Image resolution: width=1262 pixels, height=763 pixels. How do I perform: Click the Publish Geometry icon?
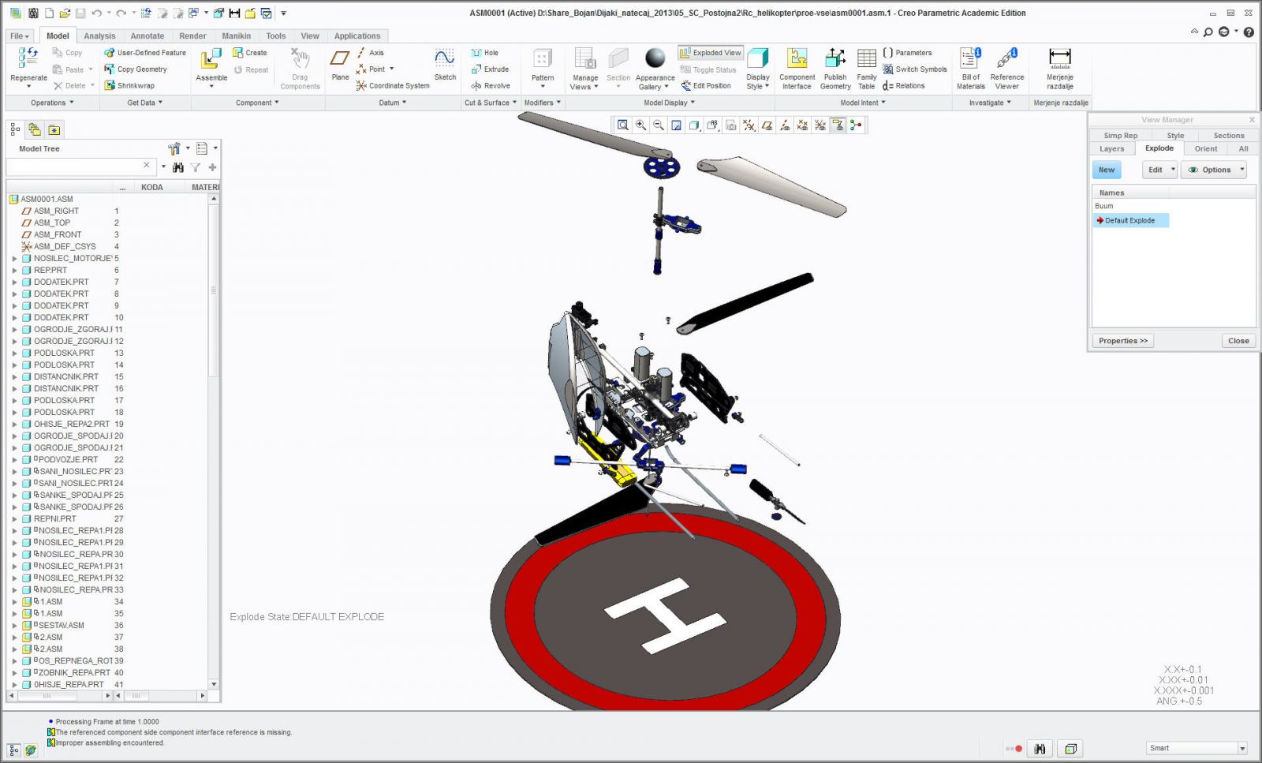coord(834,58)
